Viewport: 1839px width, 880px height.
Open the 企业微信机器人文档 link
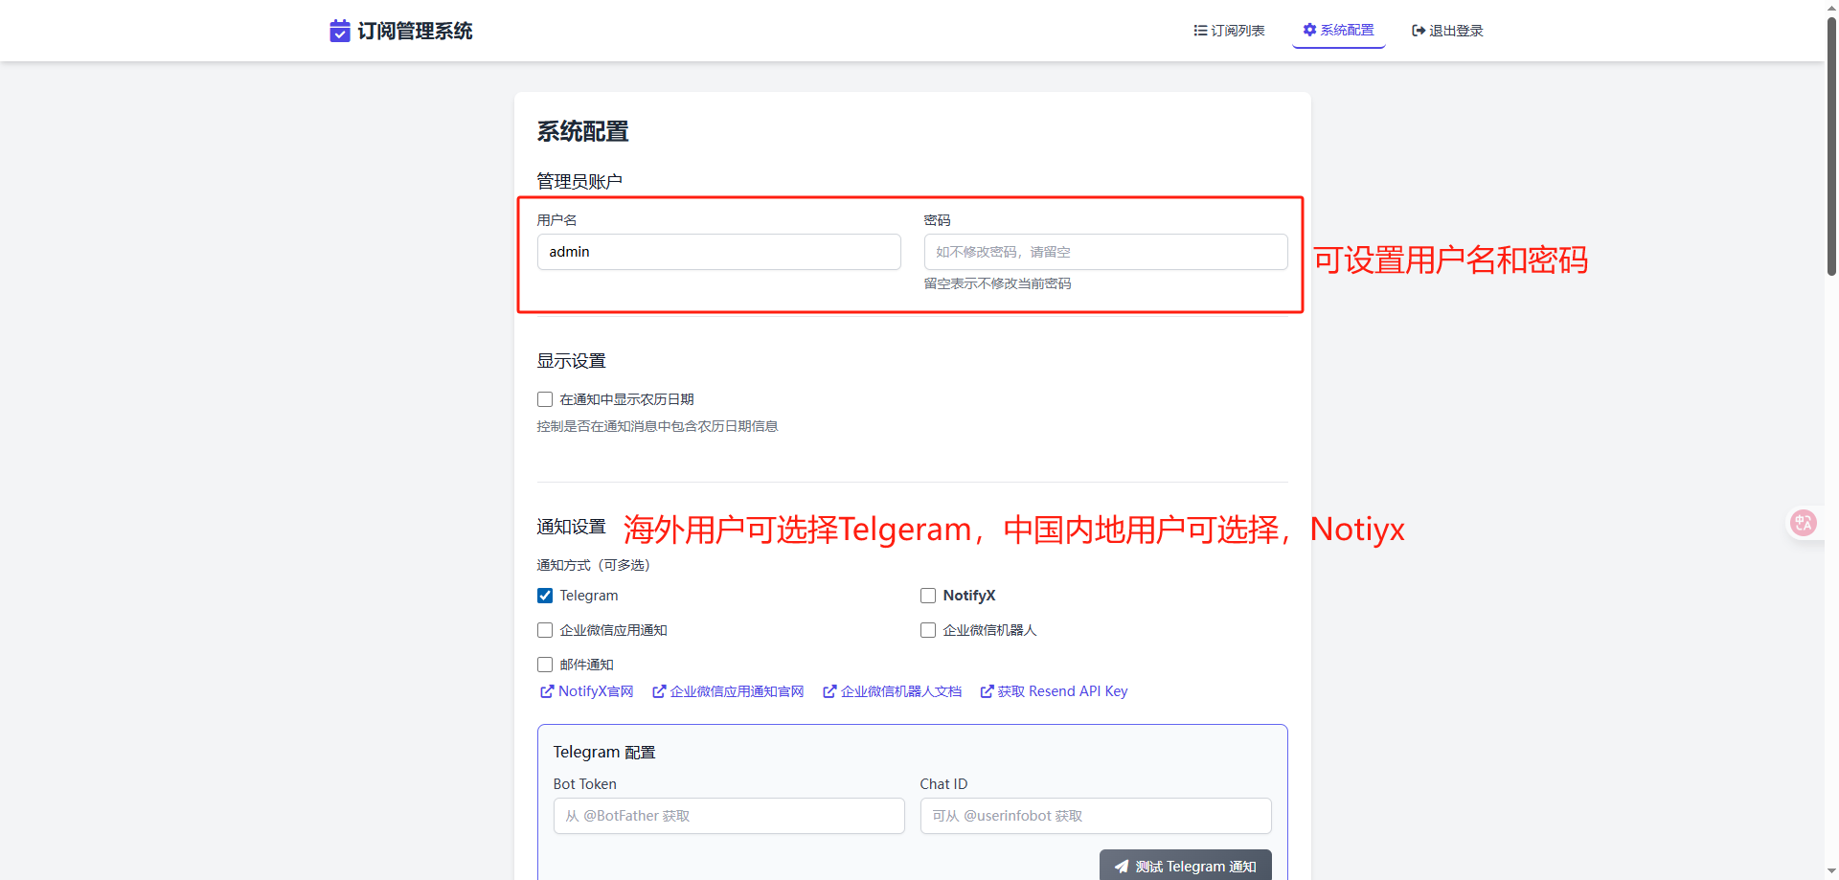tap(893, 691)
